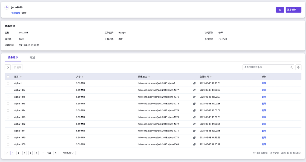Click the back arrow next to jack-2048

pos(7,7)
